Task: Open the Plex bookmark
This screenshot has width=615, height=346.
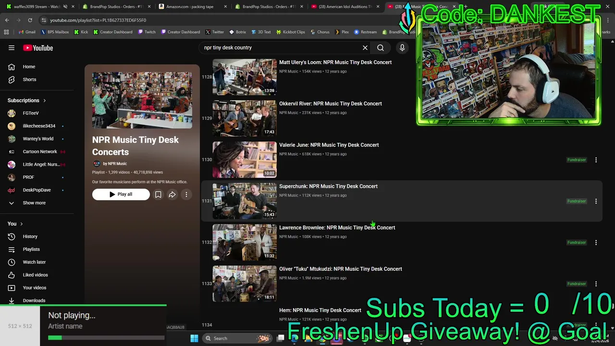Action: click(342, 32)
